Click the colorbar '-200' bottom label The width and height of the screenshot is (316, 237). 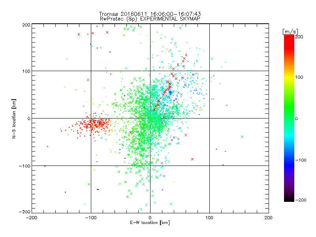[301, 200]
